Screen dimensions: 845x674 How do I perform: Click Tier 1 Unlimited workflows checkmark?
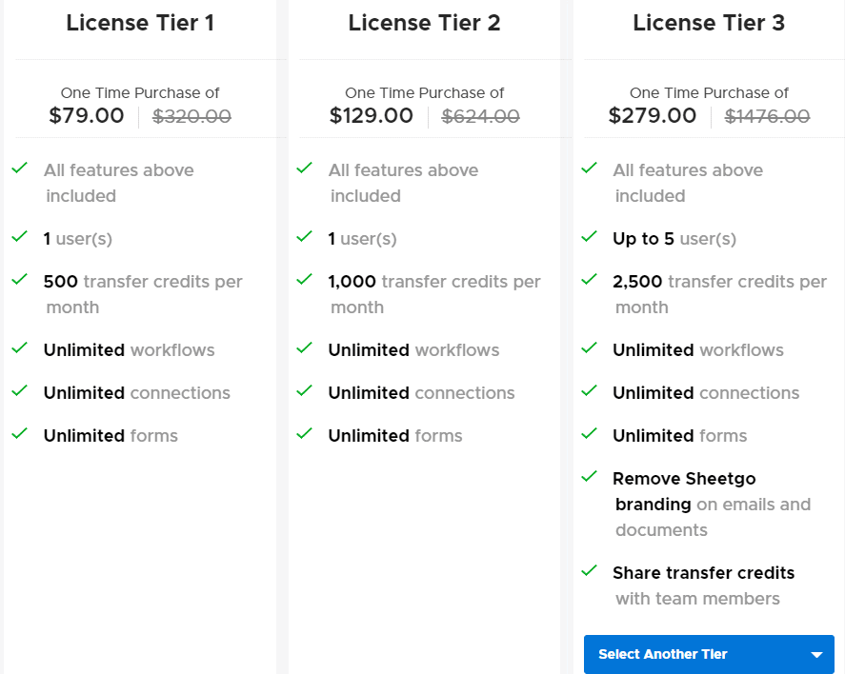click(x=19, y=348)
